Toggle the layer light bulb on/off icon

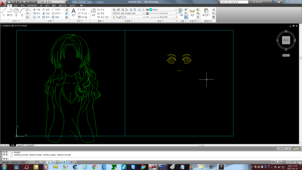(114, 17)
